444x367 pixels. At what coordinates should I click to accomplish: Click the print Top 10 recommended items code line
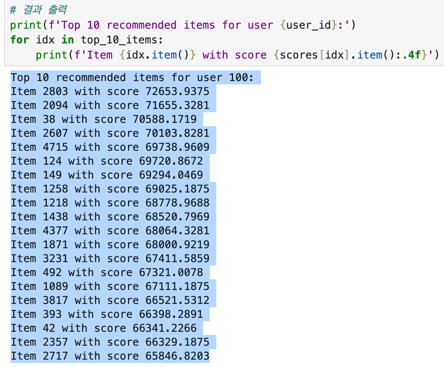point(183,25)
